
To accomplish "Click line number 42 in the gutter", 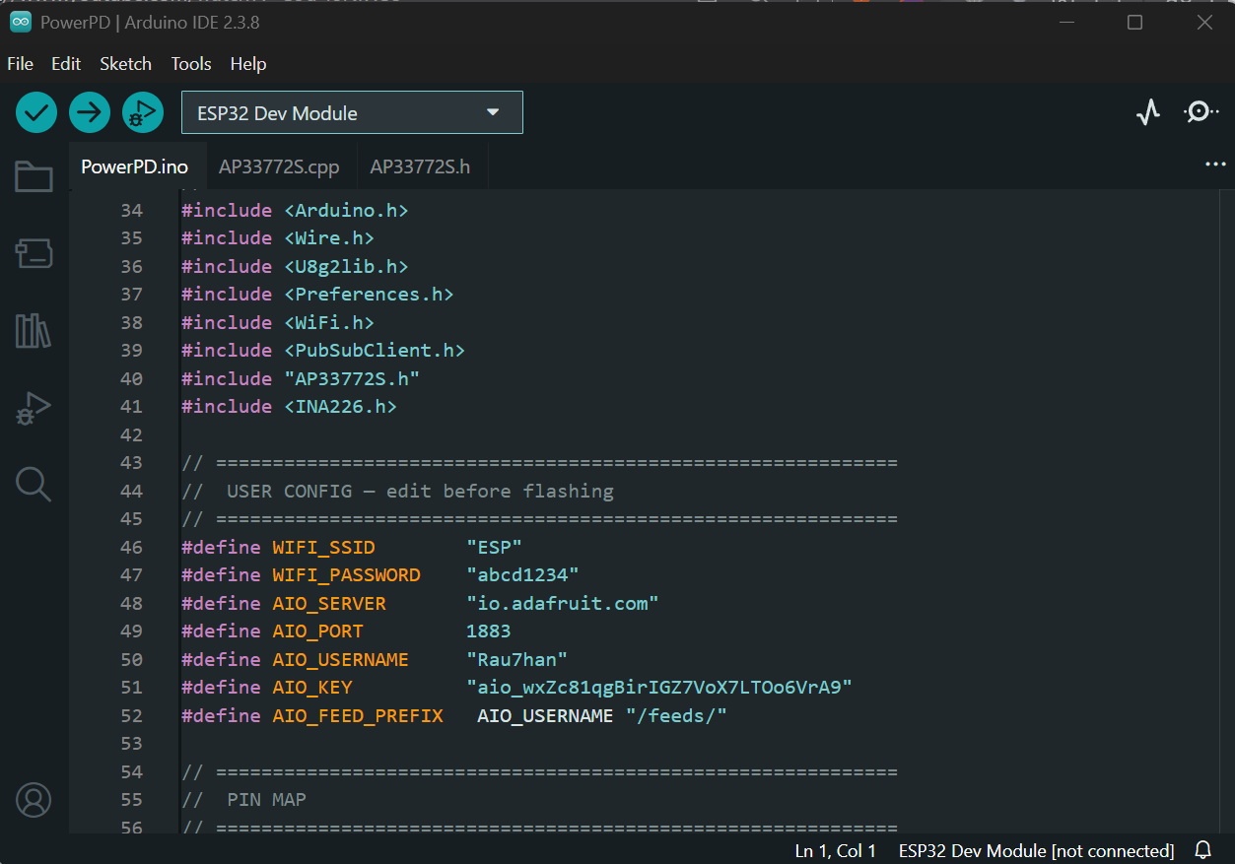I will tap(131, 434).
